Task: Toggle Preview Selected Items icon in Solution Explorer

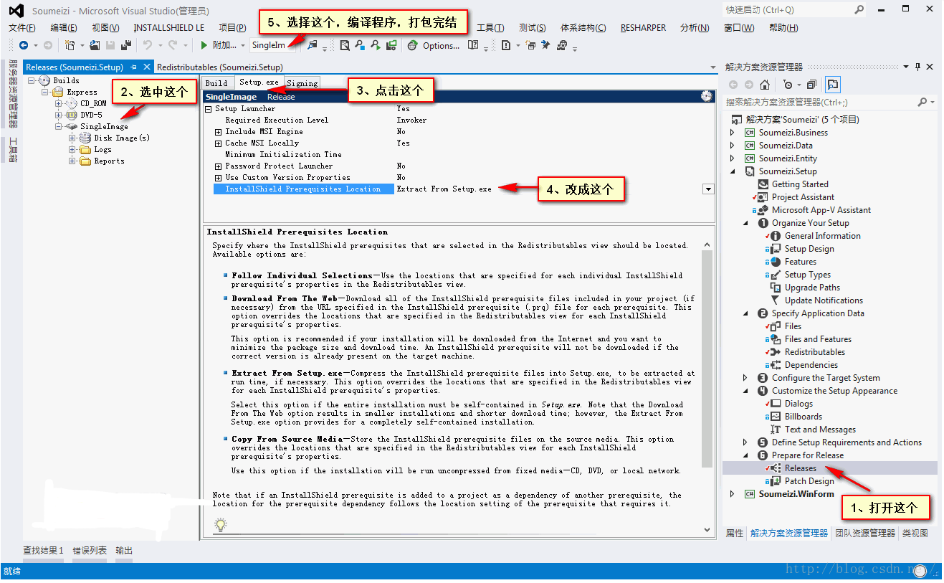Action: [x=832, y=85]
